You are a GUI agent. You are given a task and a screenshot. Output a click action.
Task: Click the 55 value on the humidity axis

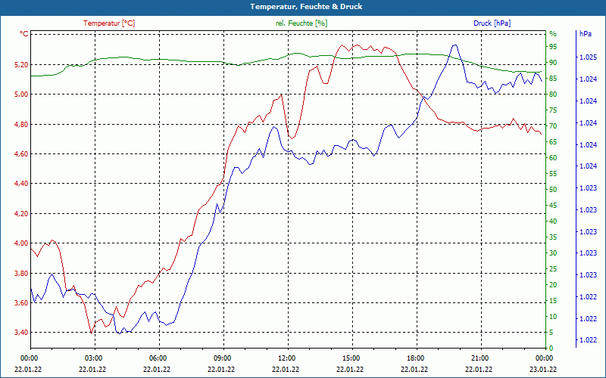(553, 174)
